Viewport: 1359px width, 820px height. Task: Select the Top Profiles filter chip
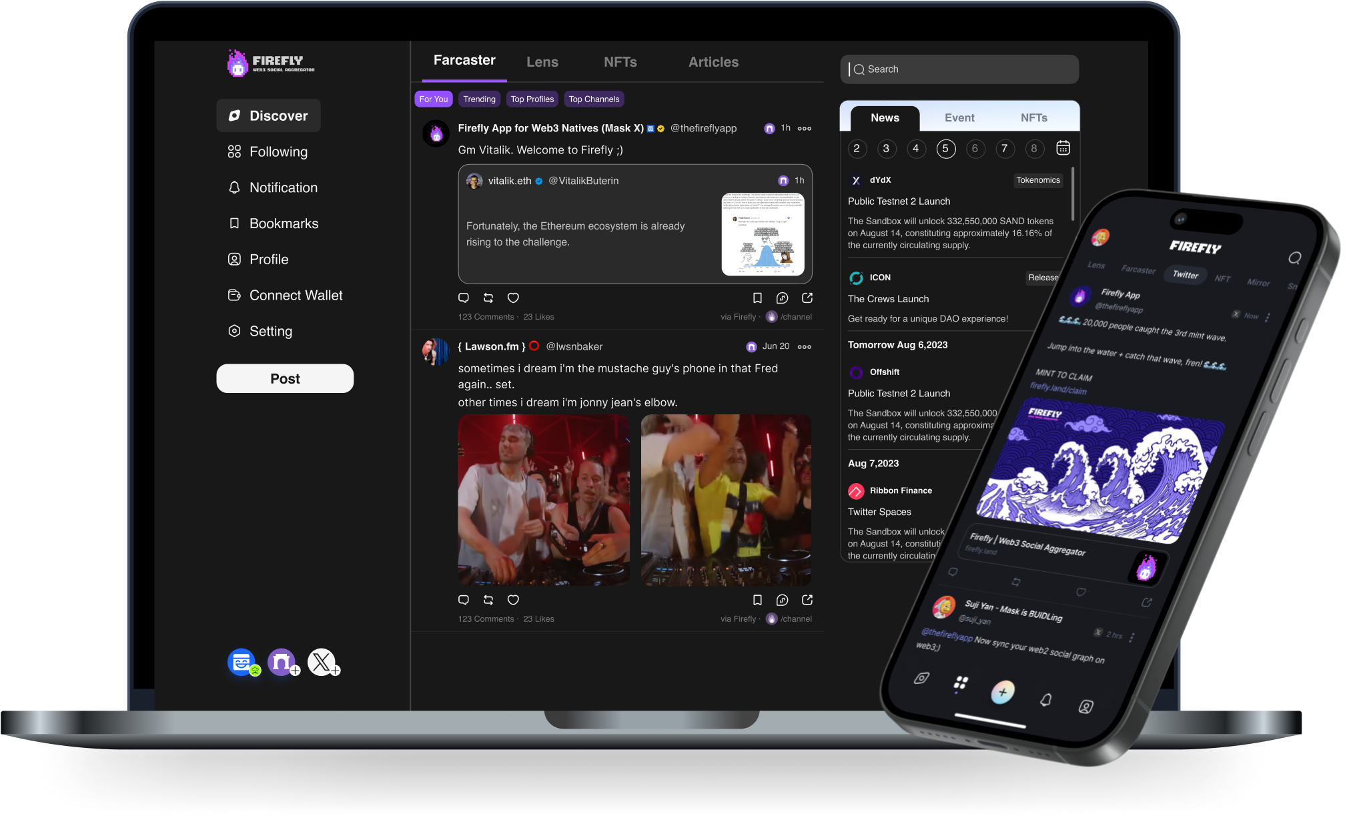tap(532, 99)
